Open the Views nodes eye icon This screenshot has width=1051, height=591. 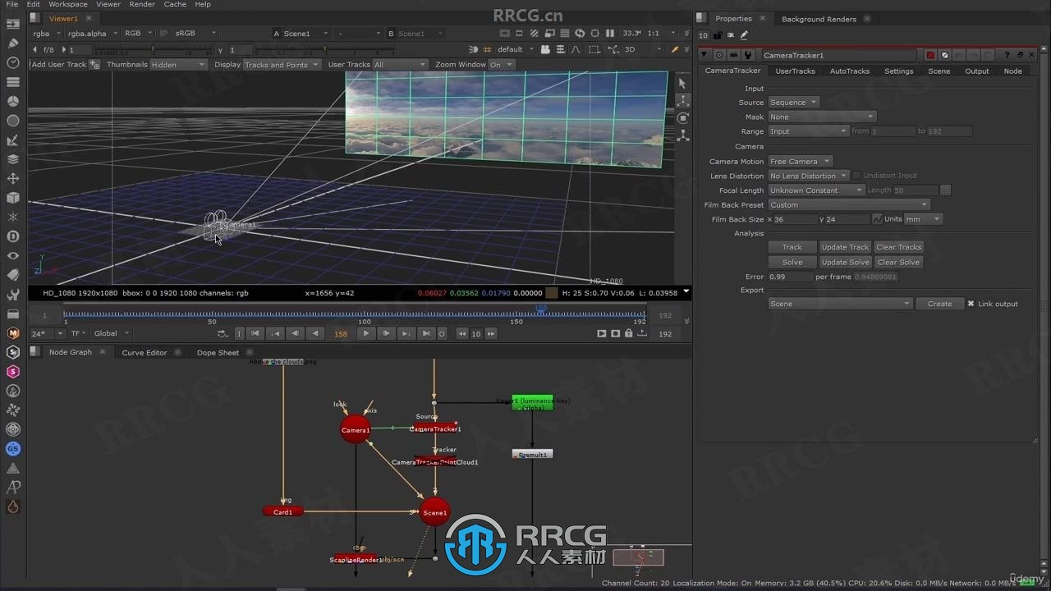pyautogui.click(x=13, y=255)
